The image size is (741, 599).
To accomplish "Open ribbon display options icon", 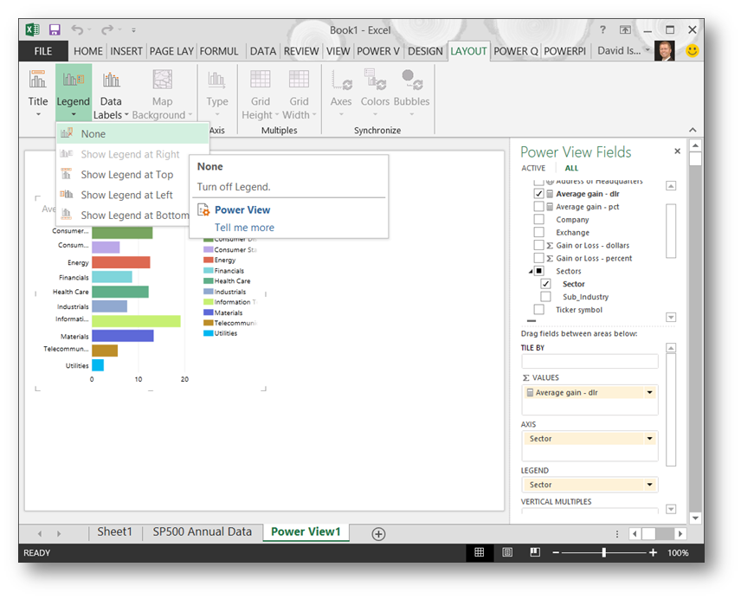I will 625,29.
